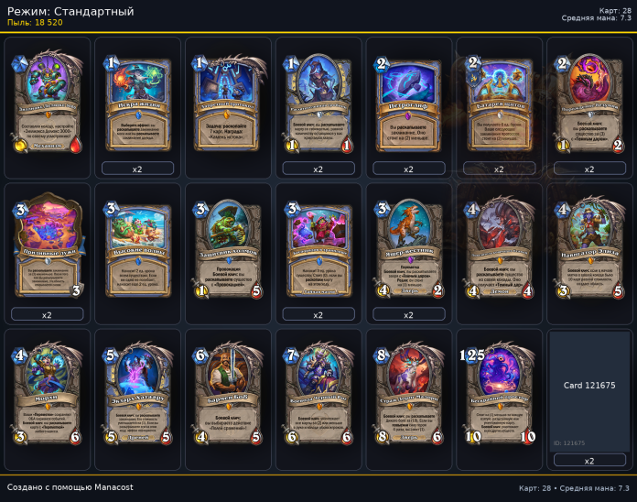Click the Батарея щитов card

tap(499, 104)
